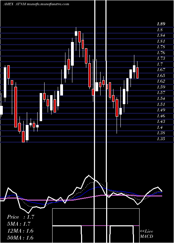Click the 1.67 price axis label
The width and height of the screenshot is (174, 243).
click(161, 70)
